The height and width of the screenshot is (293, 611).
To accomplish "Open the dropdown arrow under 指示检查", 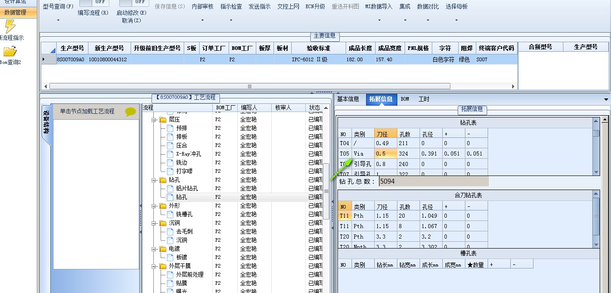I will [231, 20].
